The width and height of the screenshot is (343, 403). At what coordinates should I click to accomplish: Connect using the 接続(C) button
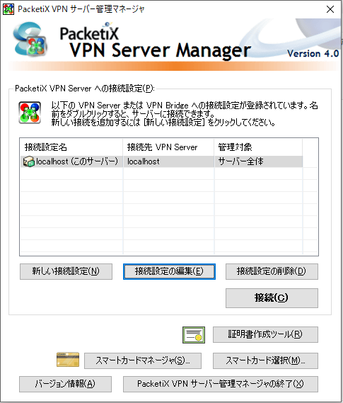tap(272, 298)
